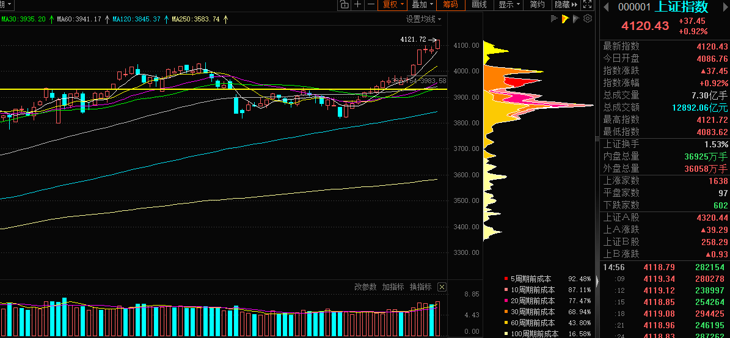Screen dimensions: 730x338
Task: Click the red 5周期前成本 color swatch
Action: tap(506, 279)
